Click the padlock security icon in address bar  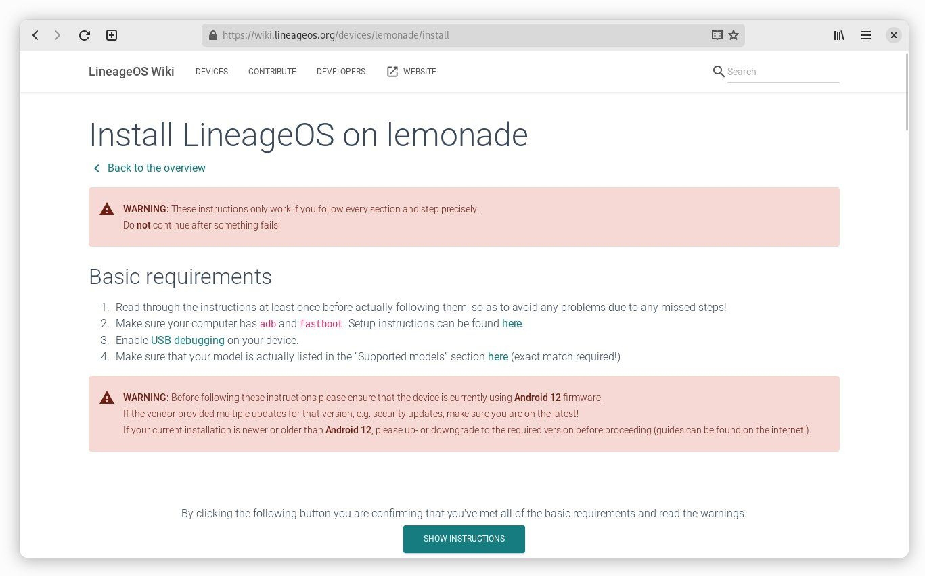pos(212,35)
